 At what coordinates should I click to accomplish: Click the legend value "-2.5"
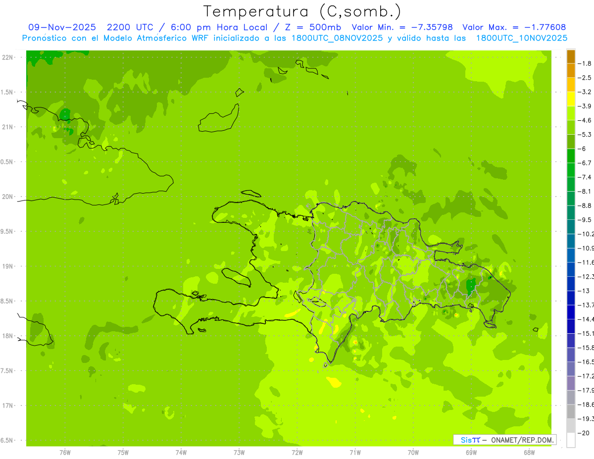586,78
